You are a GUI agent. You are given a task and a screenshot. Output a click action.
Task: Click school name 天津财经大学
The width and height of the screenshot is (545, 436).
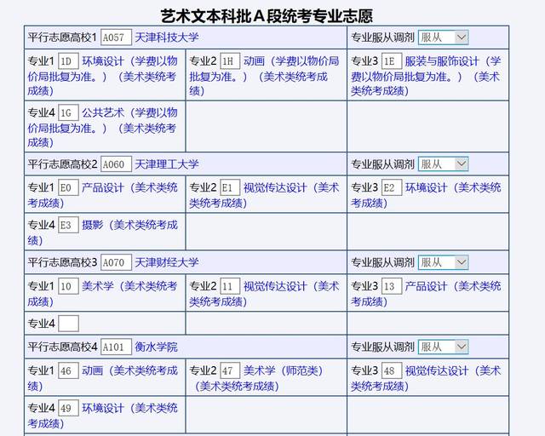(167, 262)
